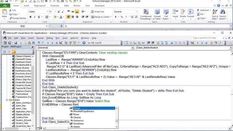Open the File tab in Excel

(5, 6)
